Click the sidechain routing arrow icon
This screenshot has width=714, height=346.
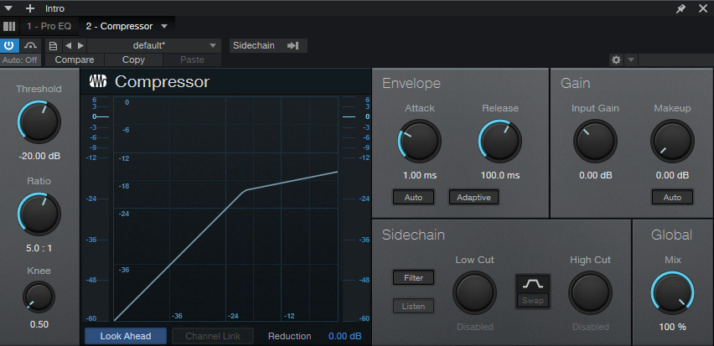click(292, 45)
